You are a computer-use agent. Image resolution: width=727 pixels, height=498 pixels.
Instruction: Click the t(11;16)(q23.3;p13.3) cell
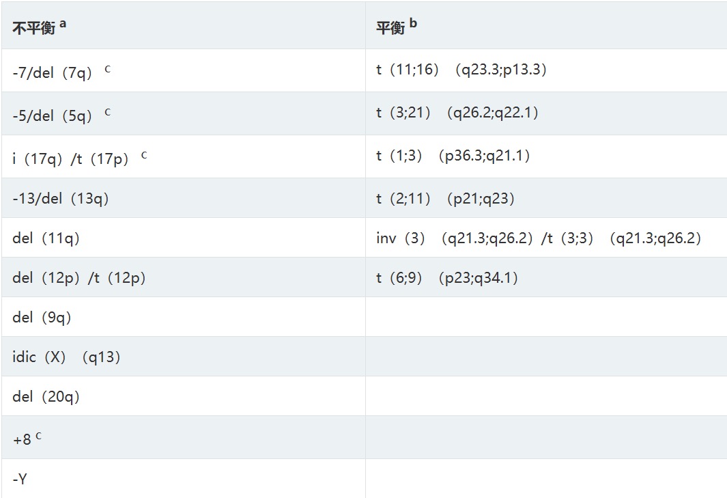coord(461,70)
